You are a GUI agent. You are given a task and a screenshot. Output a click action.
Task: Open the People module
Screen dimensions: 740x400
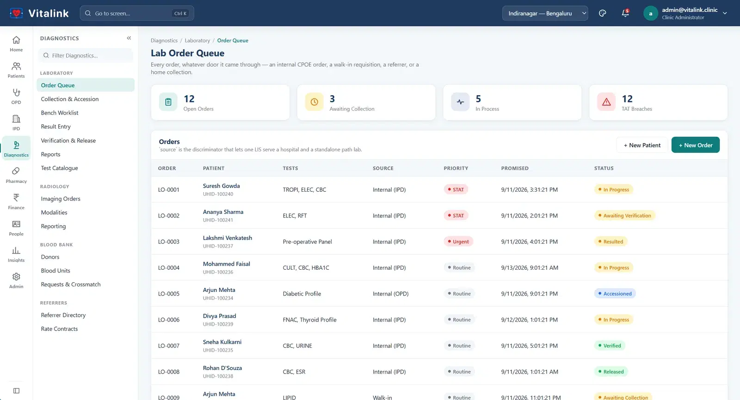click(16, 228)
